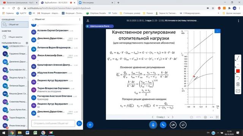Click the leave audio phone button
The height and width of the screenshot is (136, 243).
(x=163, y=125)
